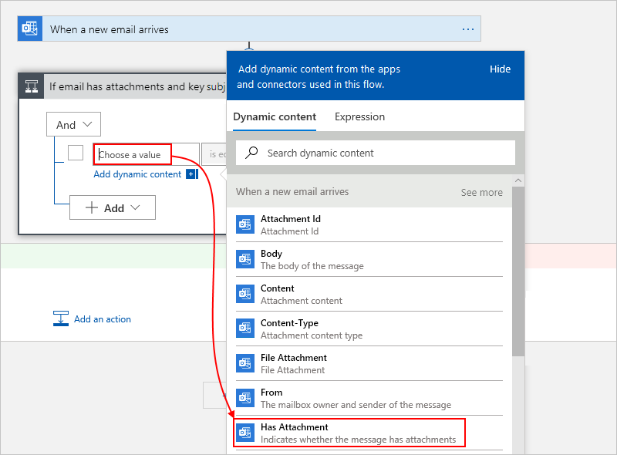Tick the condition row checkbox
617x455 pixels.
point(76,153)
